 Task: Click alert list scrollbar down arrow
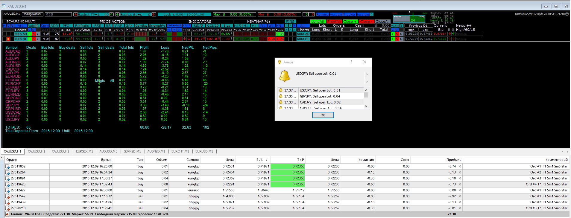(x=366, y=106)
